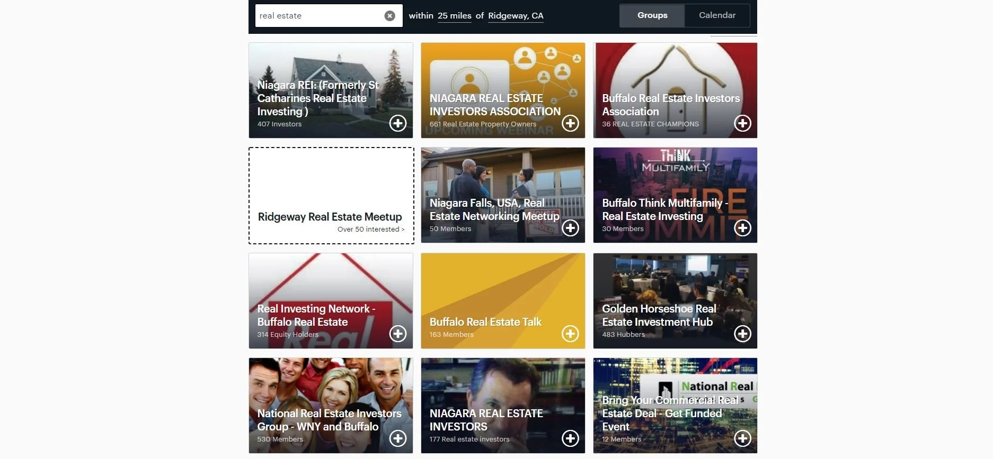Click 407 Investors member count

click(x=279, y=124)
